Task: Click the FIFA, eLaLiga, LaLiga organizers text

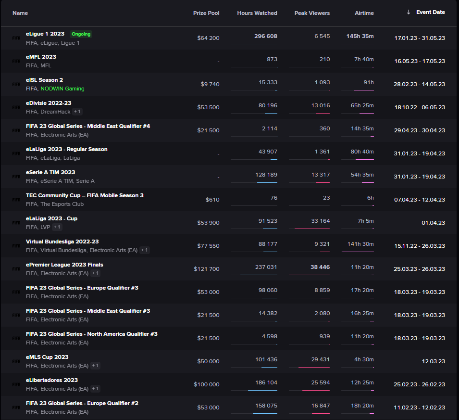Action: click(x=53, y=158)
